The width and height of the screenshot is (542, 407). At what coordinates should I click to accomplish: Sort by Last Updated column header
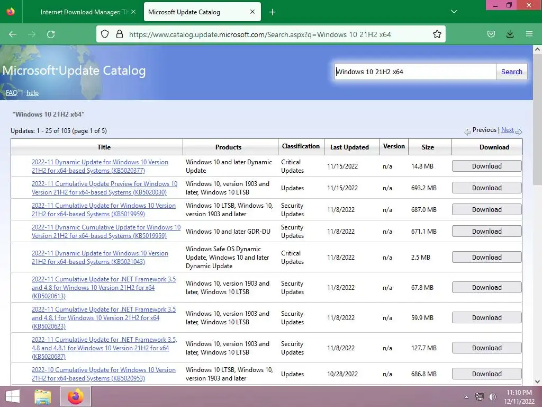click(x=349, y=147)
